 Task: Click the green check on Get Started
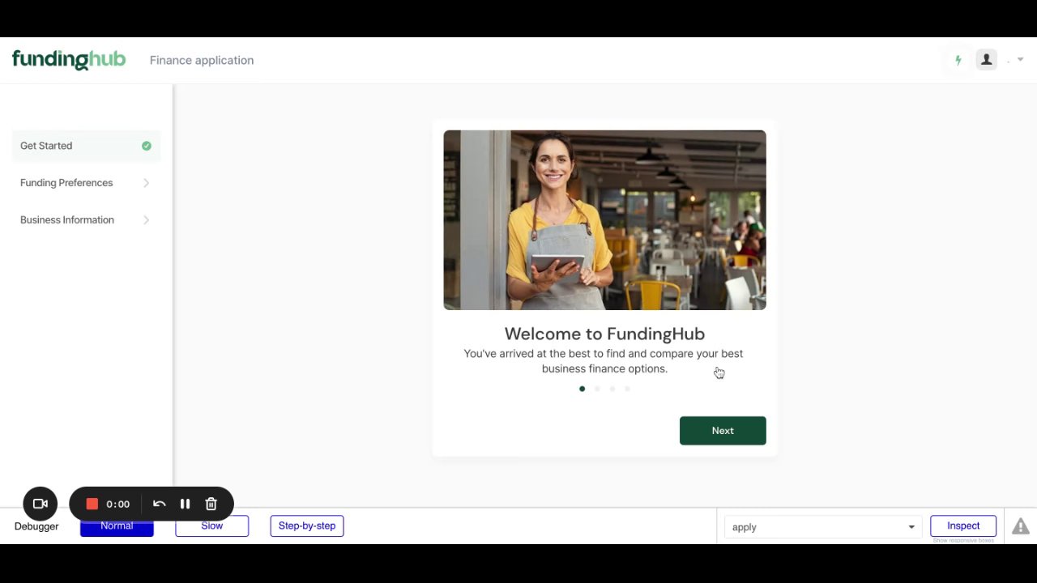pyautogui.click(x=147, y=146)
